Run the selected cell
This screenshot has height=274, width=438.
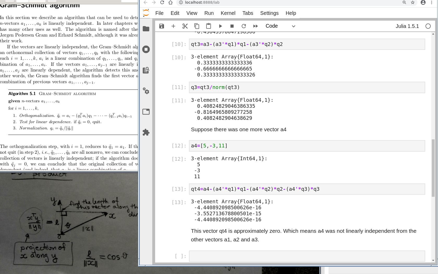tap(220, 26)
